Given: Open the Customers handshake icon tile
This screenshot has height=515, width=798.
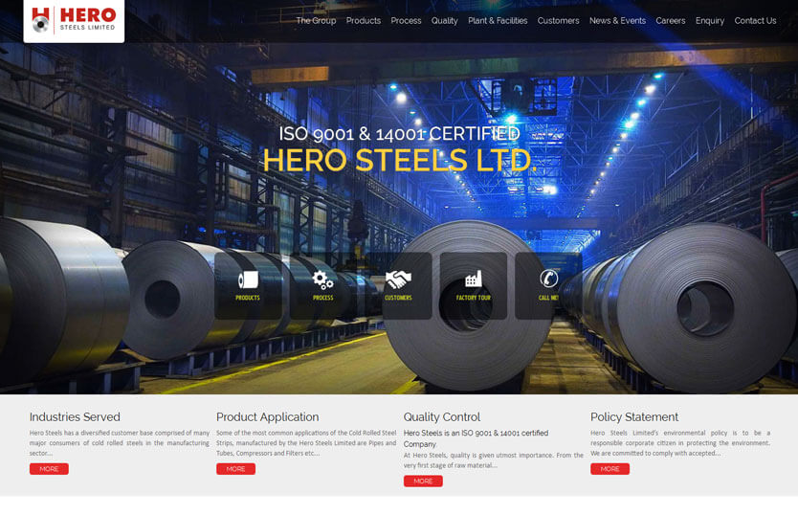Looking at the screenshot, I should point(398,286).
